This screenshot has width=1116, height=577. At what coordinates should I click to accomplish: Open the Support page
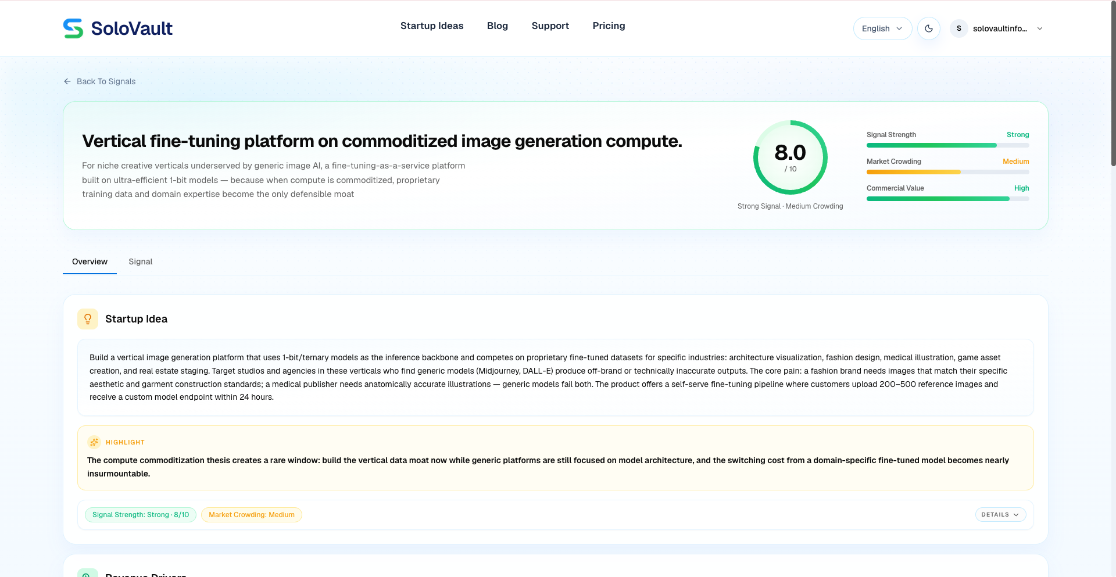[550, 26]
